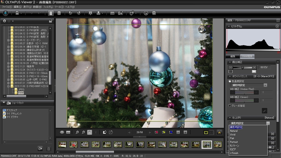Viewport: 281px width, 158px height.
Task: Go to next image arrow button
Action: click(x=150, y=132)
